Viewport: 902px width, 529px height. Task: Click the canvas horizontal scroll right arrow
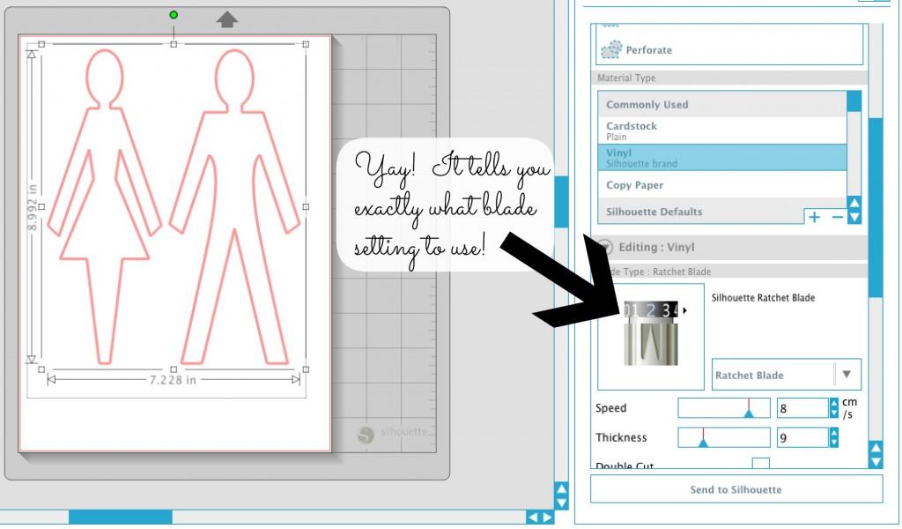pos(546,517)
